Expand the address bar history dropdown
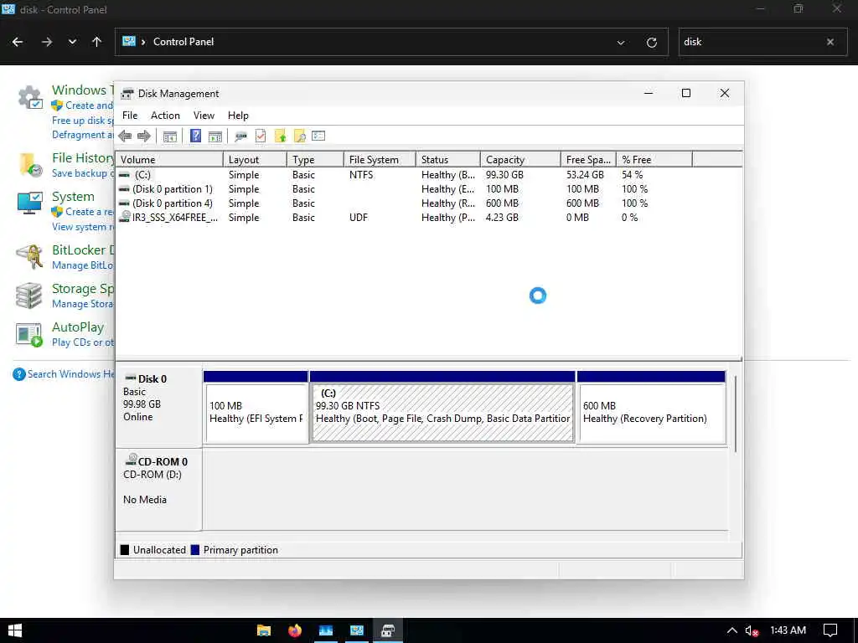This screenshot has height=643, width=858. 621,42
